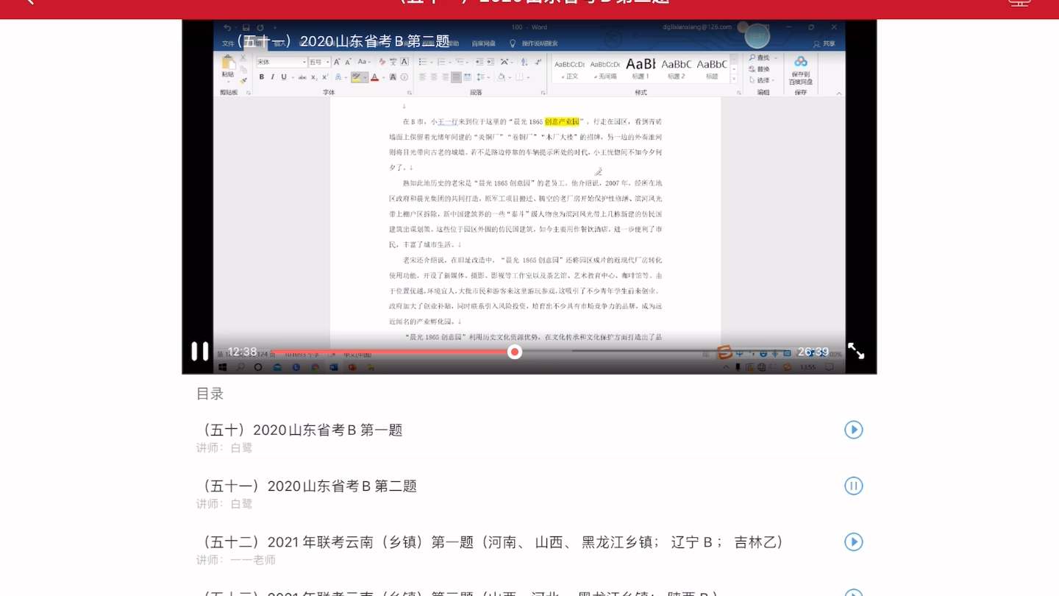Toggle Strikethrough (abc) in Word ribbon
1059x596 pixels.
click(x=302, y=77)
